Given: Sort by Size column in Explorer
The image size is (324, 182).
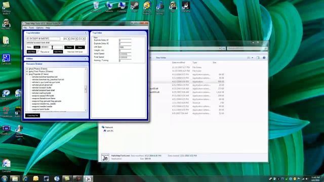Looking at the screenshot, I should pyautogui.click(x=215, y=63).
